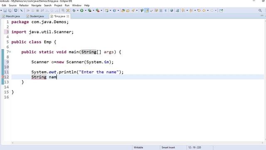Toggle Show Whitespace Characters pilcrow button

[x=165, y=10]
